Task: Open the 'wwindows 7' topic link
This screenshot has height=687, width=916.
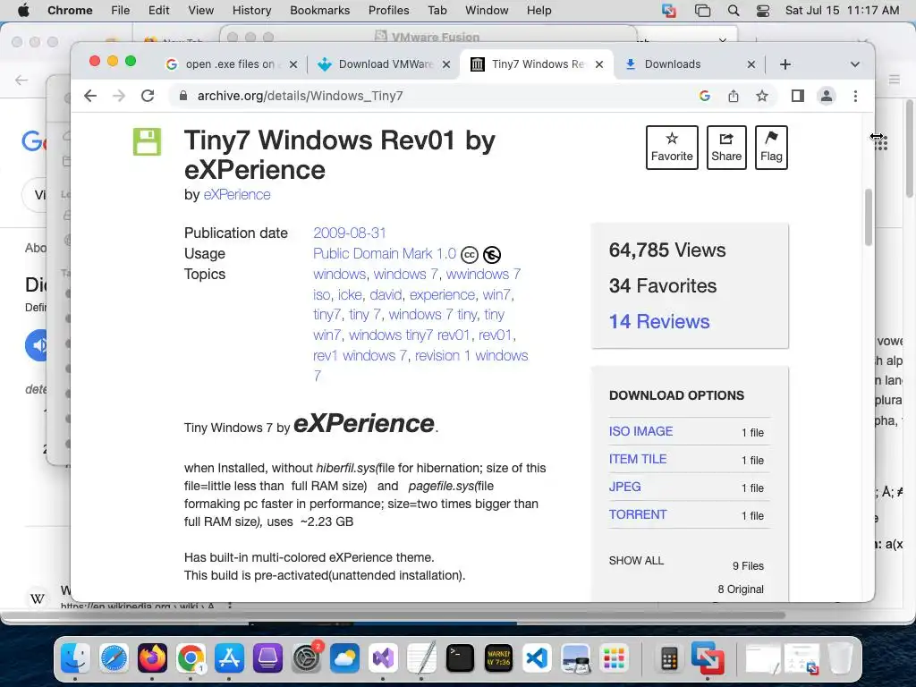Action: 483,274
